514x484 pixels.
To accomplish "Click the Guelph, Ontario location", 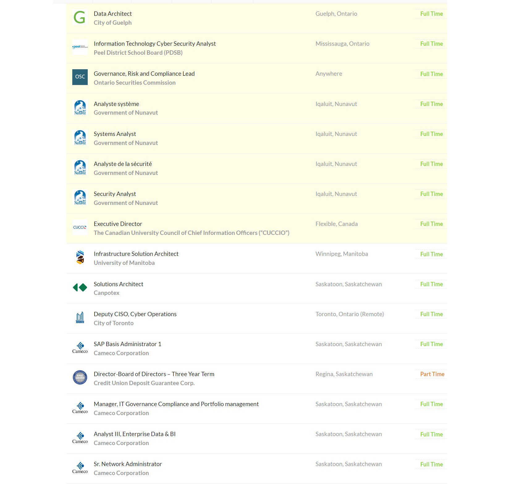I will coord(336,14).
